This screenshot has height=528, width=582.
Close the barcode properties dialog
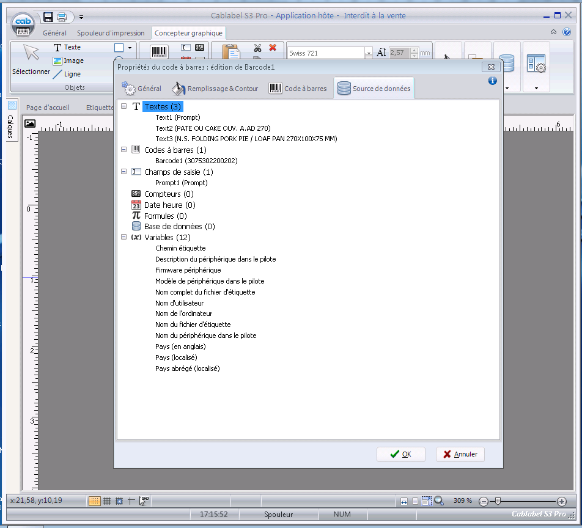pyautogui.click(x=491, y=67)
